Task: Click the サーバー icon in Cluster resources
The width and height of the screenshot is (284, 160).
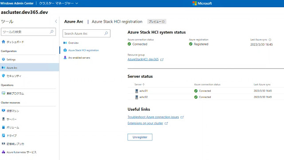Action: 3,119
